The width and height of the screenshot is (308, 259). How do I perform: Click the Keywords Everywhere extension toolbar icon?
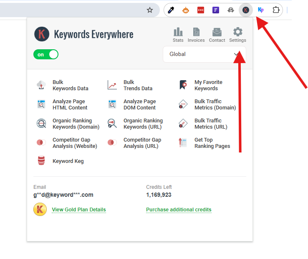245,10
